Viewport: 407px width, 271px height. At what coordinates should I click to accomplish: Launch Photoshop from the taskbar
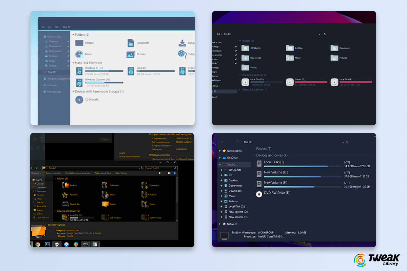[47, 244]
